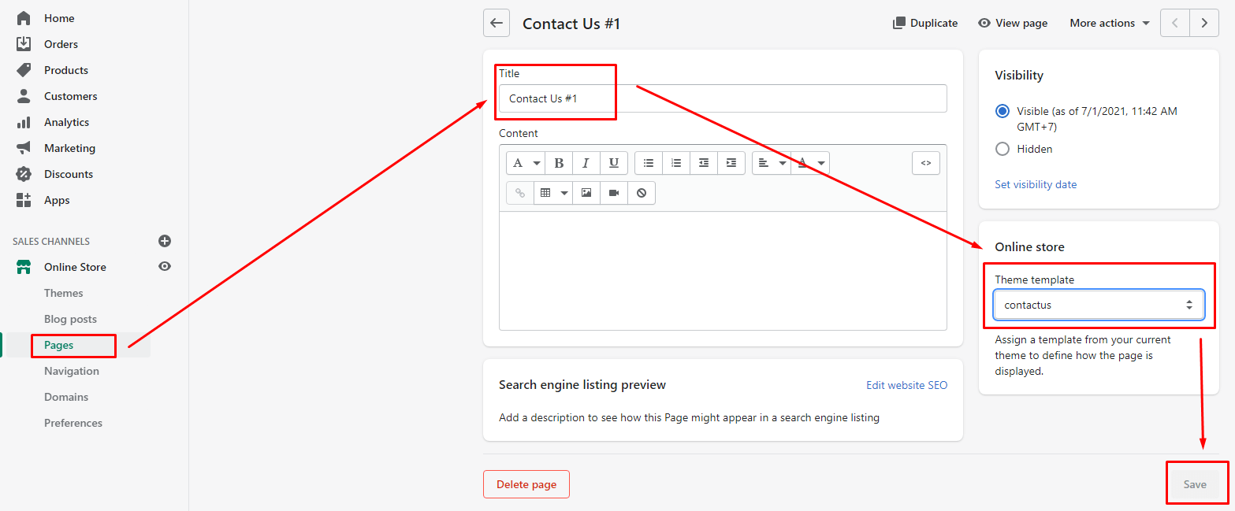Clear formatting with the circle-slash icon
The image size is (1235, 511).
click(641, 193)
